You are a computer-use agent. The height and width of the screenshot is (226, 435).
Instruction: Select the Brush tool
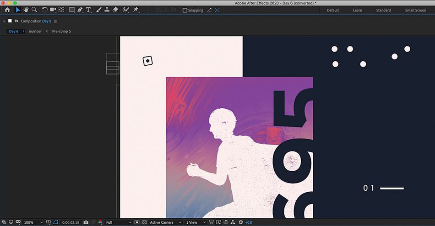click(x=98, y=10)
